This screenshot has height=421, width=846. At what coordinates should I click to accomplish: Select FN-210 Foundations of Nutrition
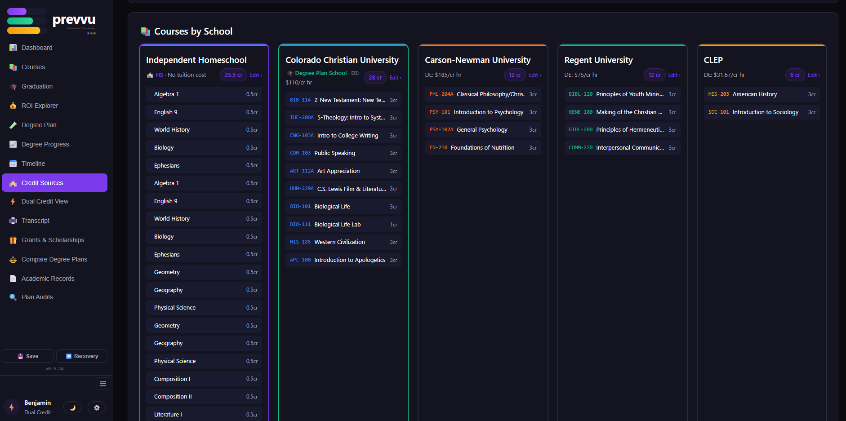coord(483,148)
